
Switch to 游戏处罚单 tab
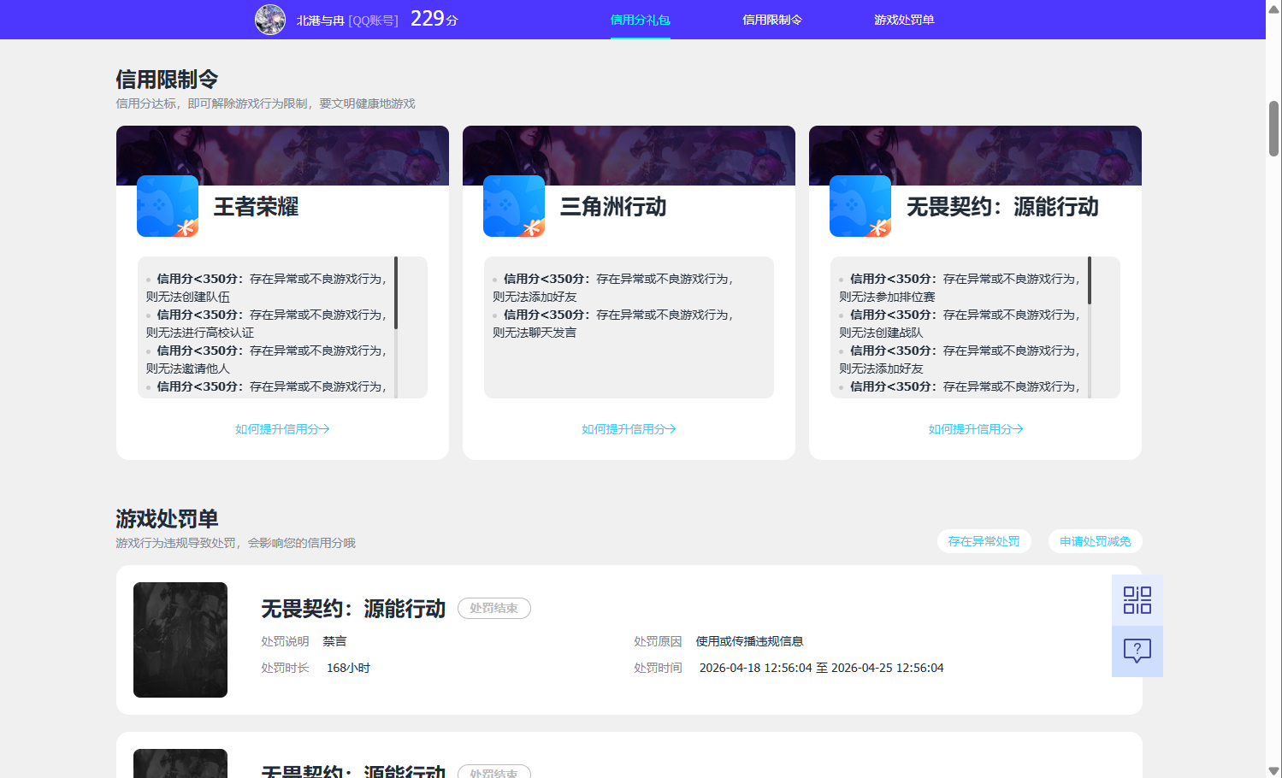point(904,20)
